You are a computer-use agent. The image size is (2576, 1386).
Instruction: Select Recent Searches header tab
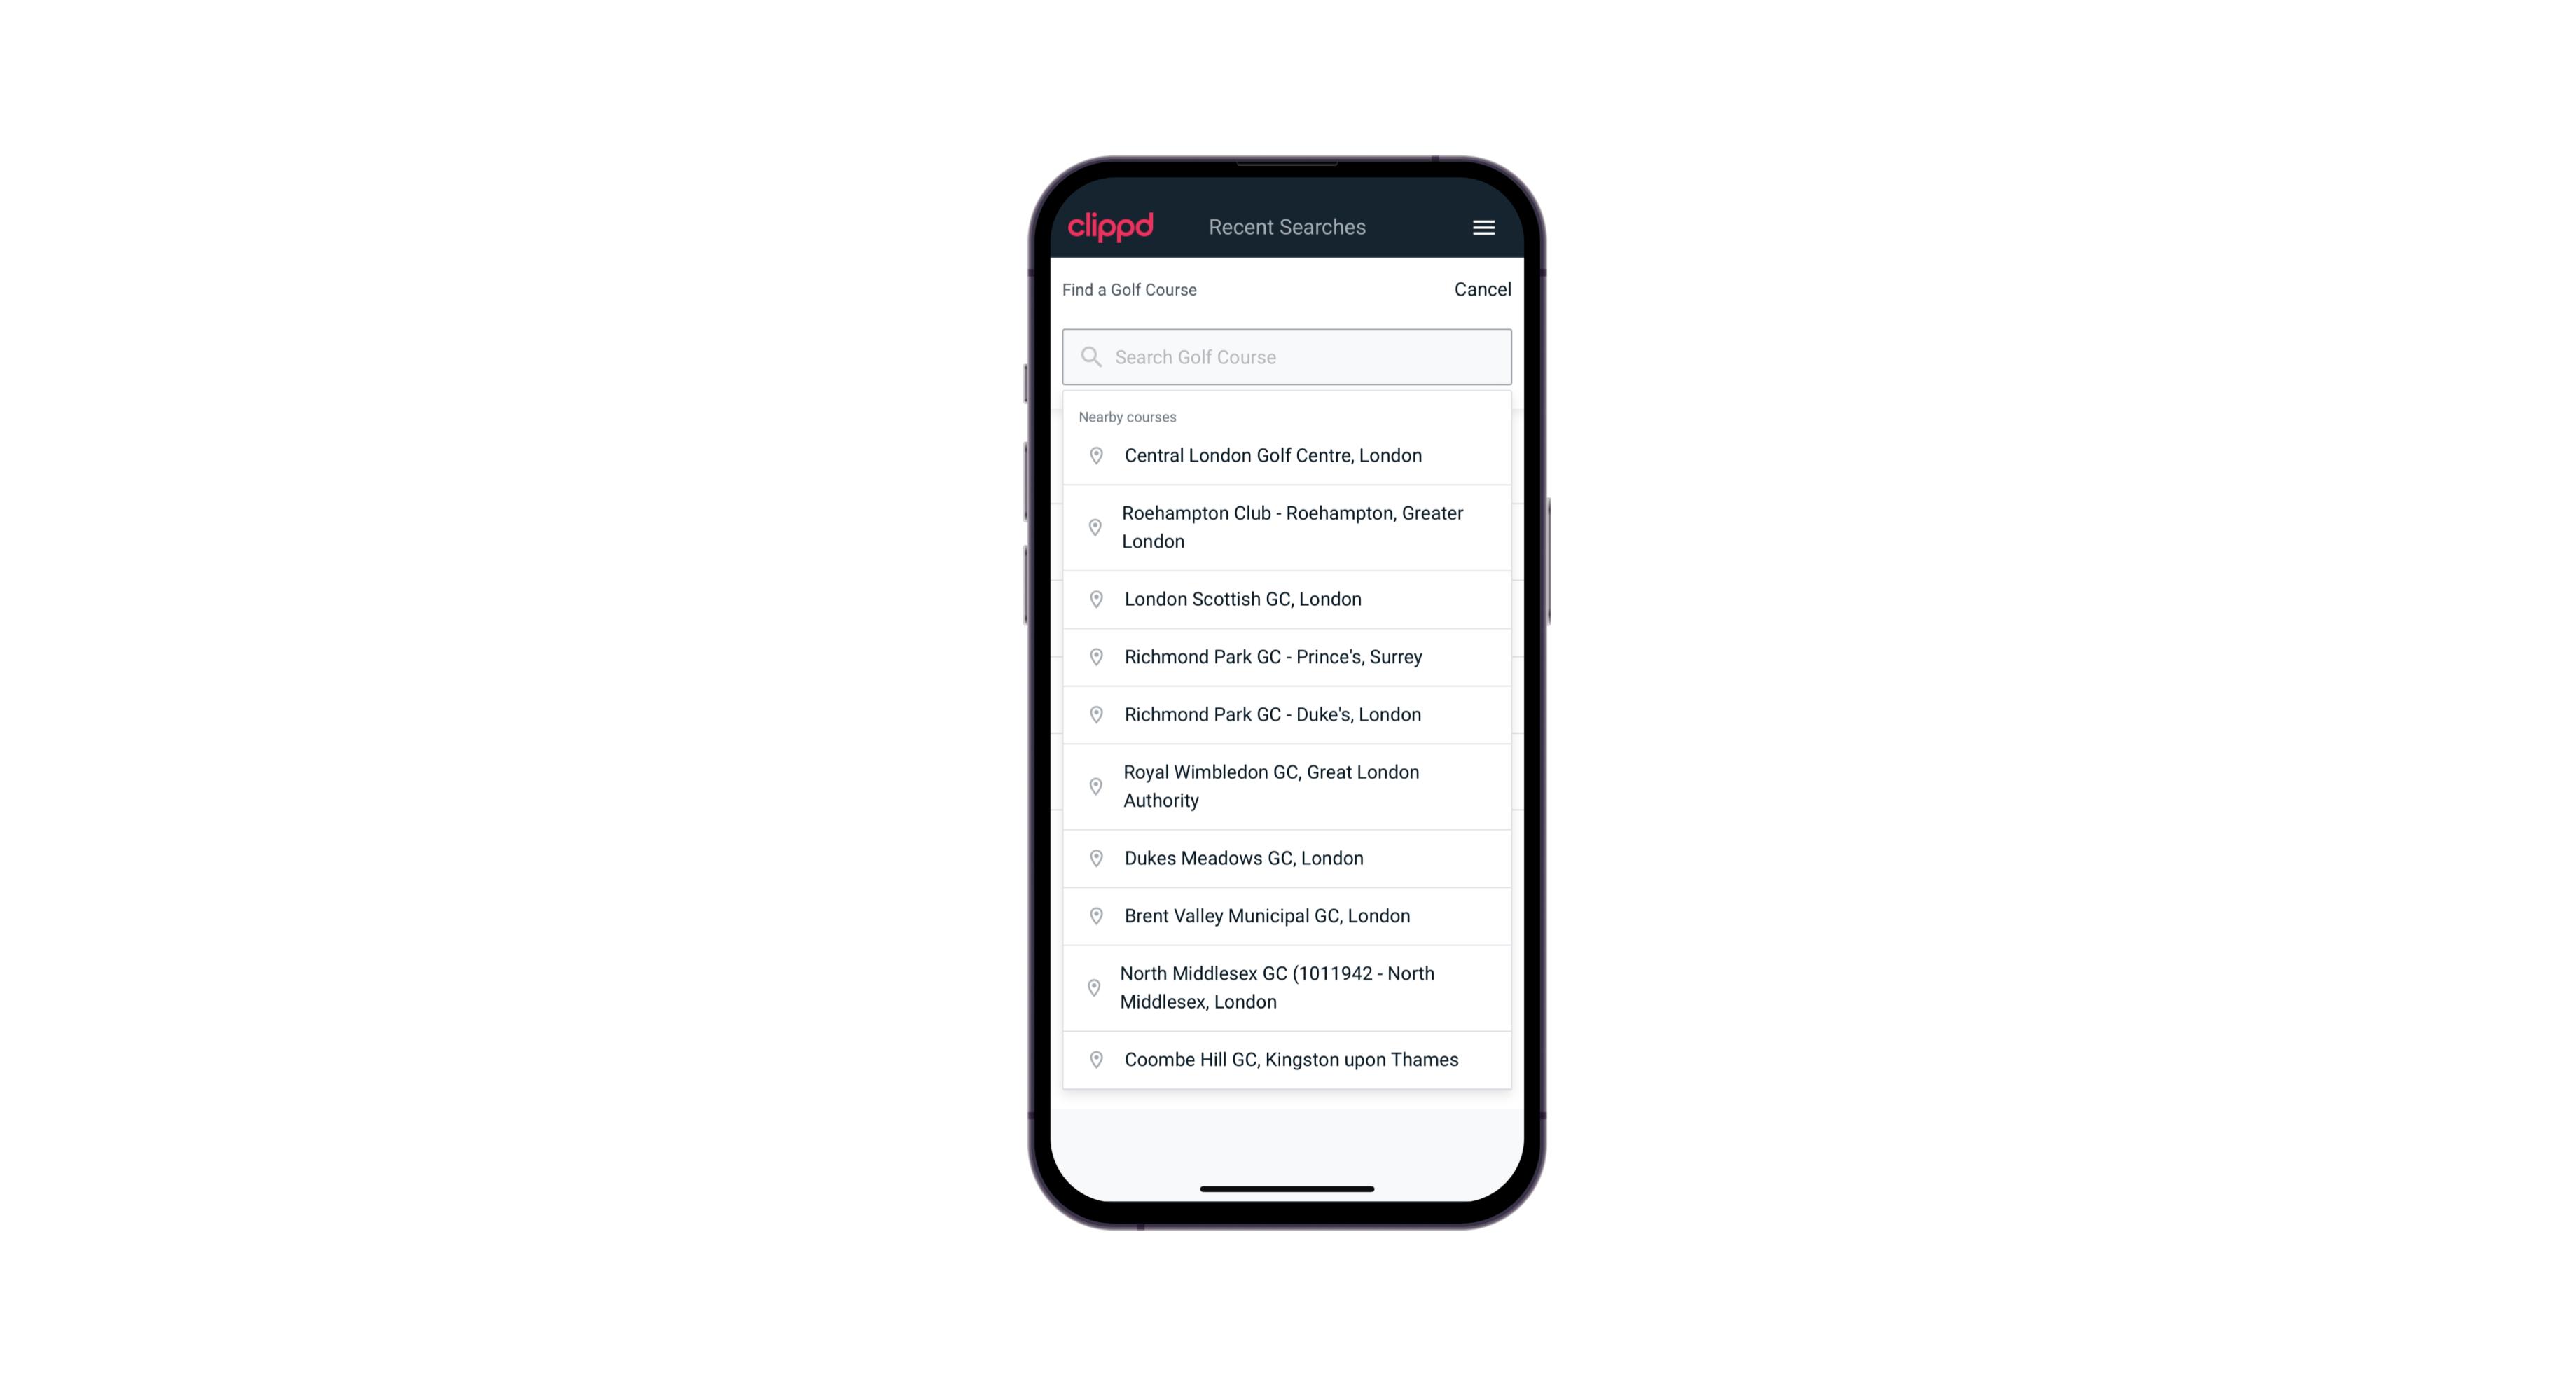(x=1287, y=227)
